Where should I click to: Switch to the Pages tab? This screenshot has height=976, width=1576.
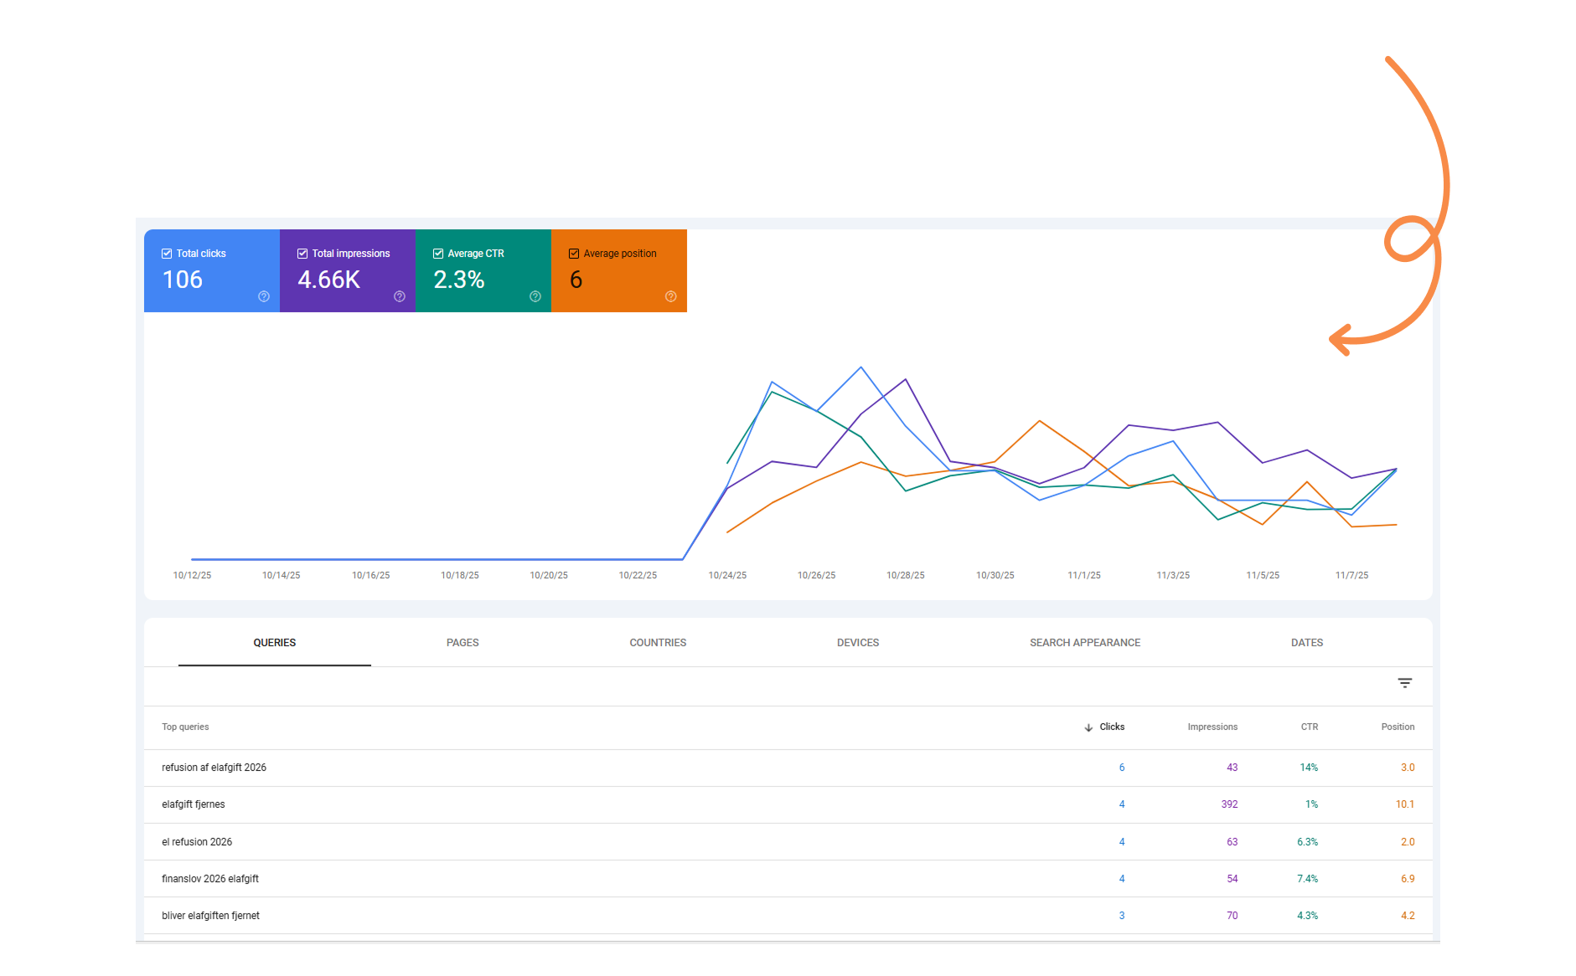[x=462, y=643]
